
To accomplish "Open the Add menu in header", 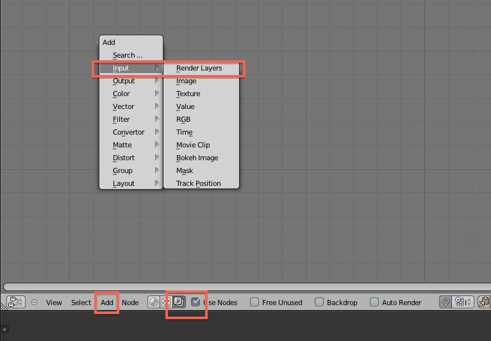I will click(107, 303).
